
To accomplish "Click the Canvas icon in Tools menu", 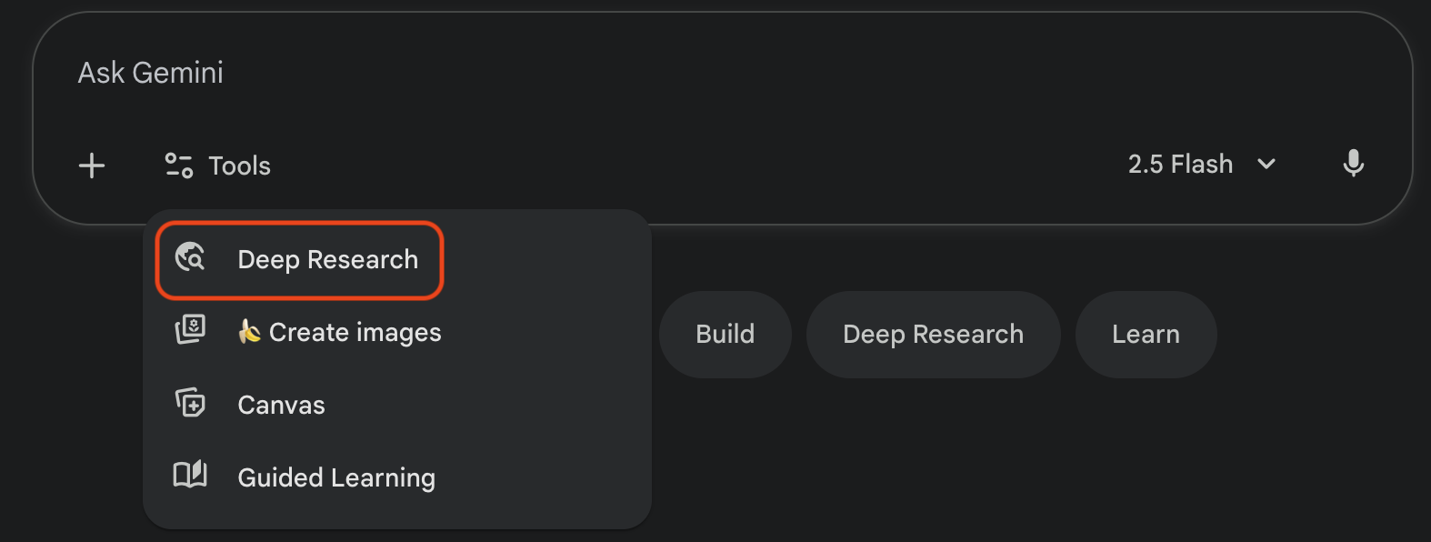I will [190, 402].
